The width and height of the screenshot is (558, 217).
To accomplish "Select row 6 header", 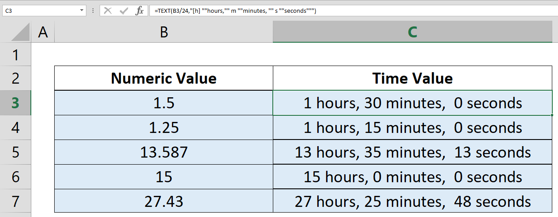I will pyautogui.click(x=15, y=177).
